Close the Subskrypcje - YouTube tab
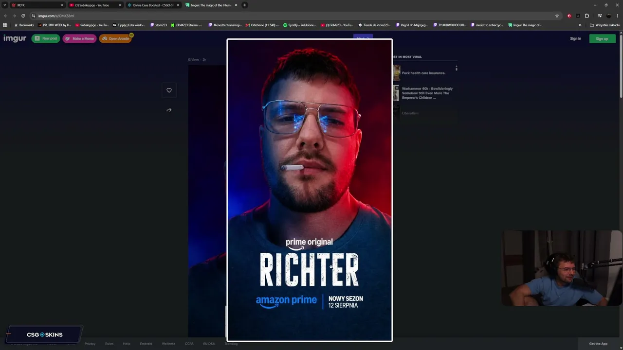The height and width of the screenshot is (350, 623). coord(120,5)
